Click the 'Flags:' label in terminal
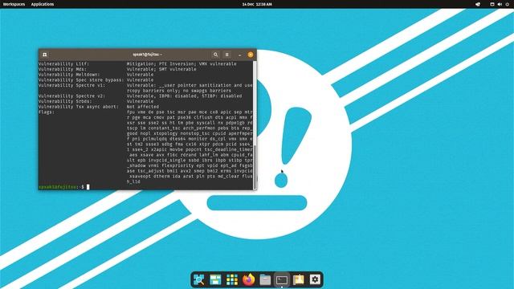The image size is (514, 289). (47, 112)
